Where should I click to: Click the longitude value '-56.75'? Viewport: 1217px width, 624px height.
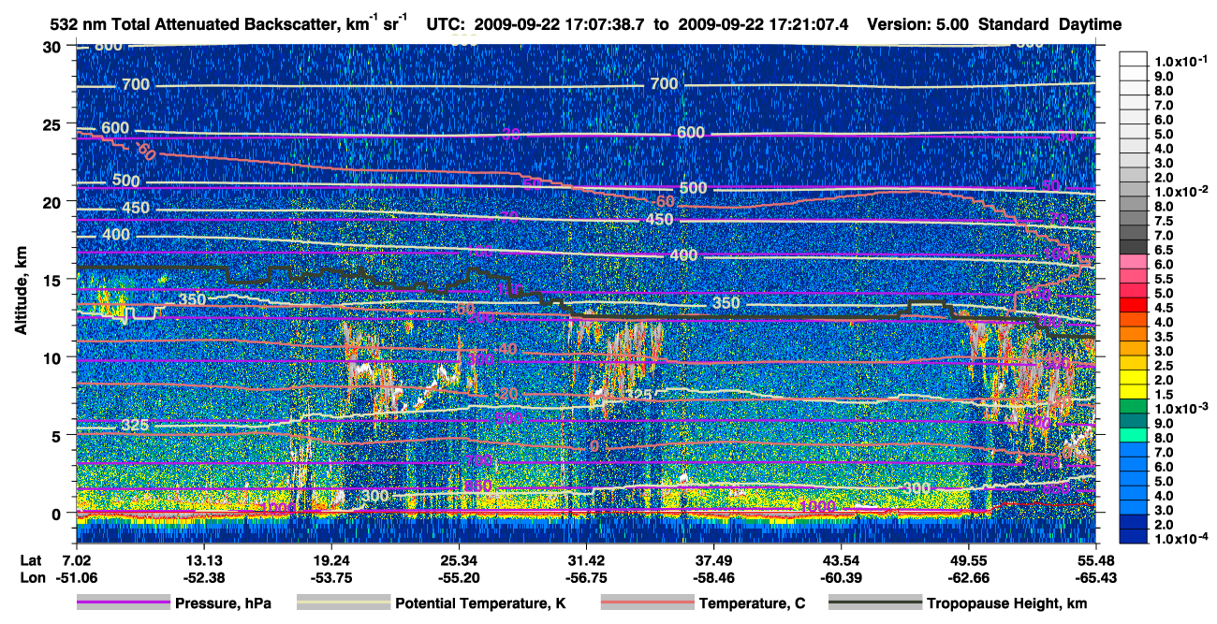coord(586,578)
